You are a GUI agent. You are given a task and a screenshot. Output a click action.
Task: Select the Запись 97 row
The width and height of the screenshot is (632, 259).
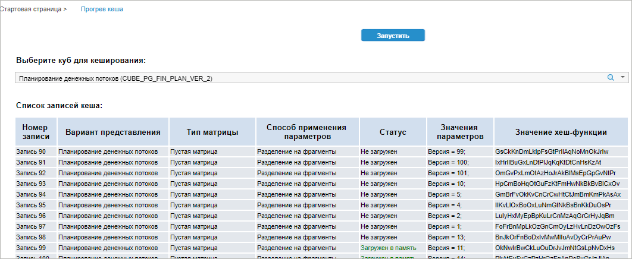[x=321, y=226]
